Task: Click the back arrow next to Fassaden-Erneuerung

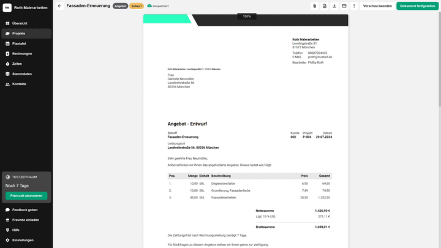Action: coord(59,6)
